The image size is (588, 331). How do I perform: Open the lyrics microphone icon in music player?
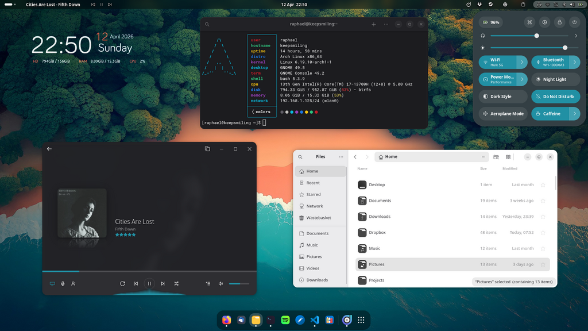(63, 284)
